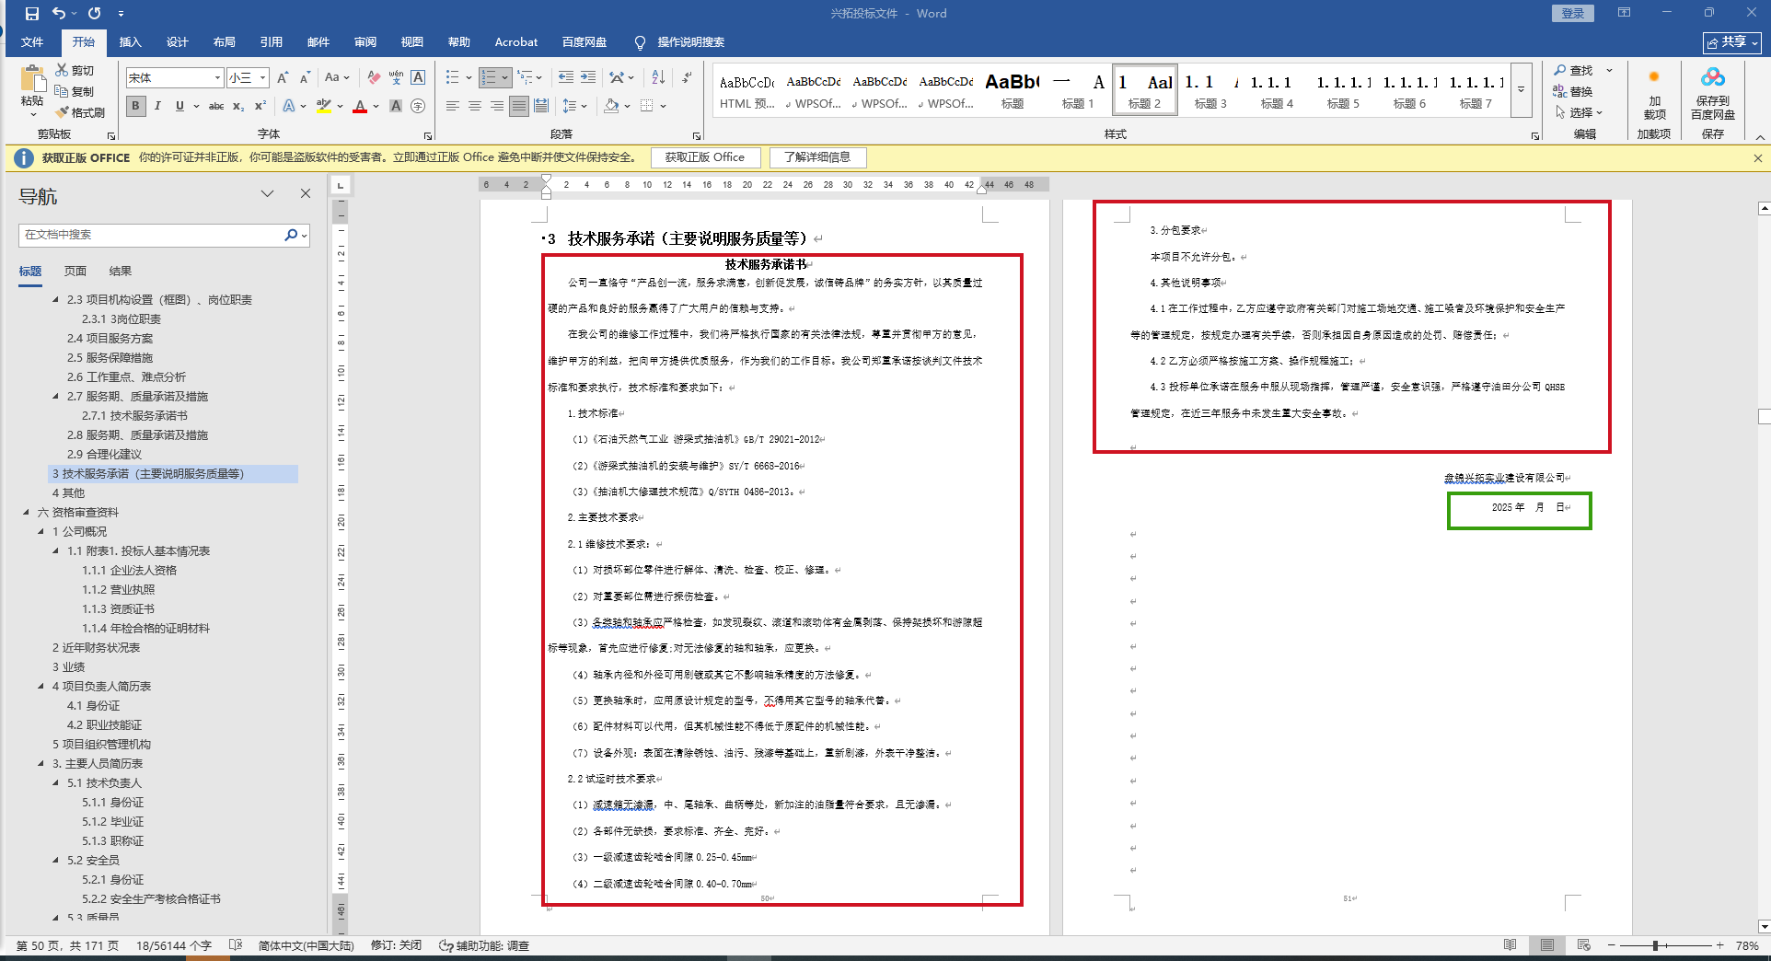
Task: Click the 获取正版 Office button
Action: [705, 157]
